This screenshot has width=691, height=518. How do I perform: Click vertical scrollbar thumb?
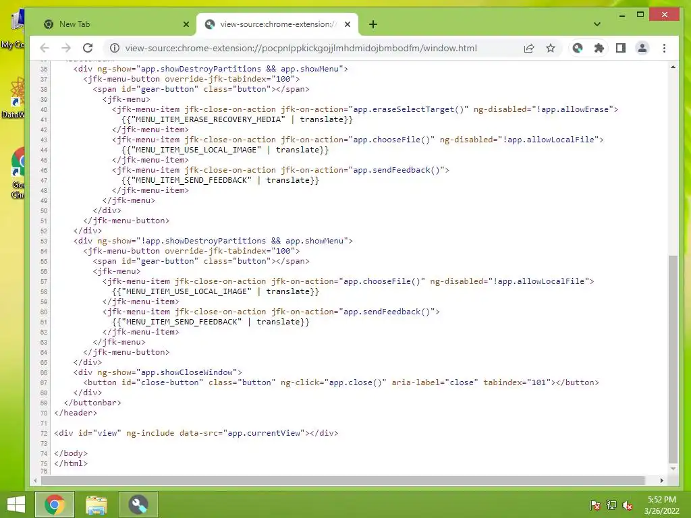click(x=673, y=359)
